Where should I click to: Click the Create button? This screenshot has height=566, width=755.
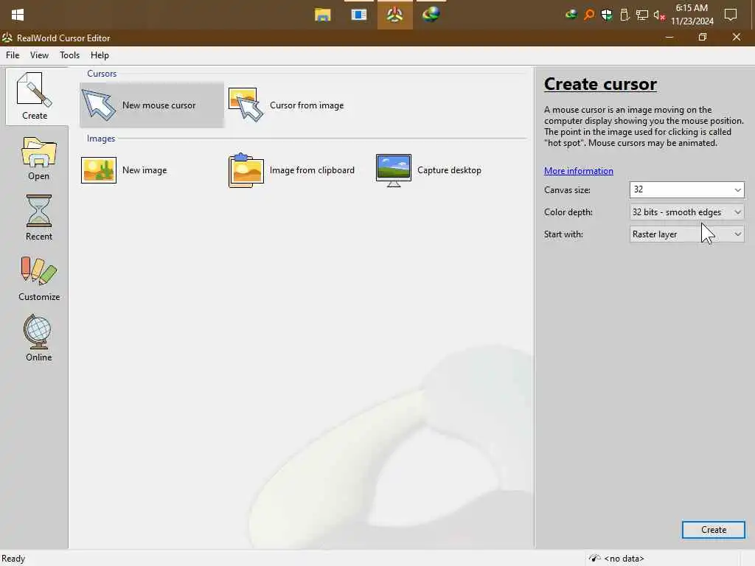click(713, 530)
